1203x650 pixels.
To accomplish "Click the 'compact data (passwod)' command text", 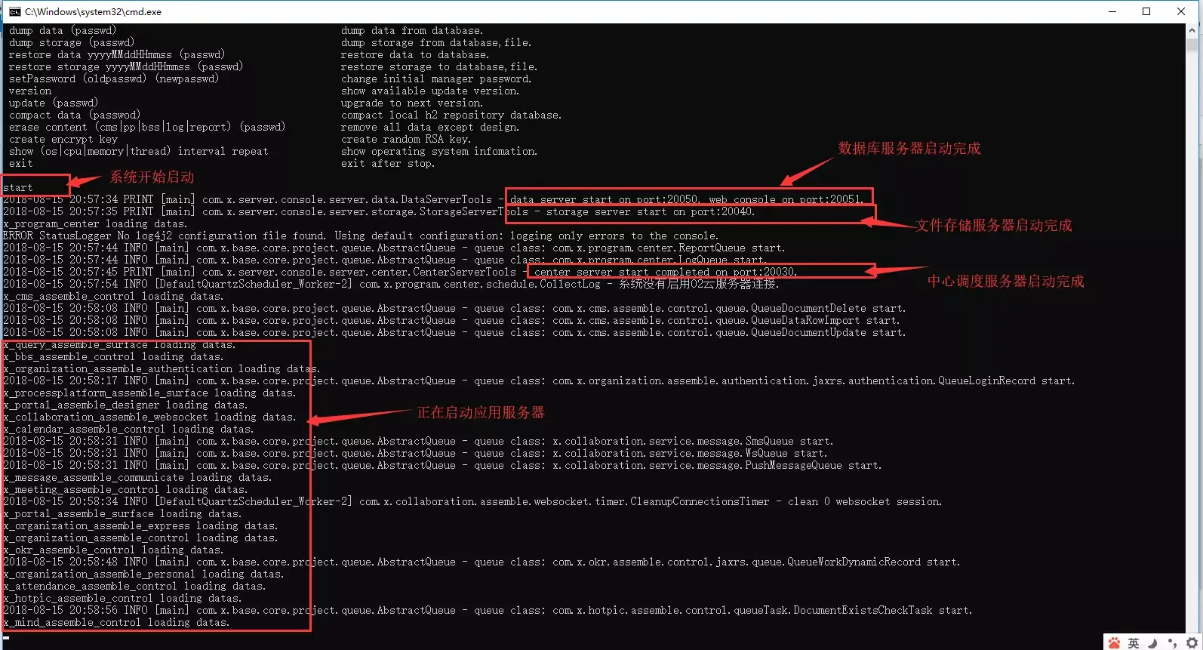I will point(75,116).
